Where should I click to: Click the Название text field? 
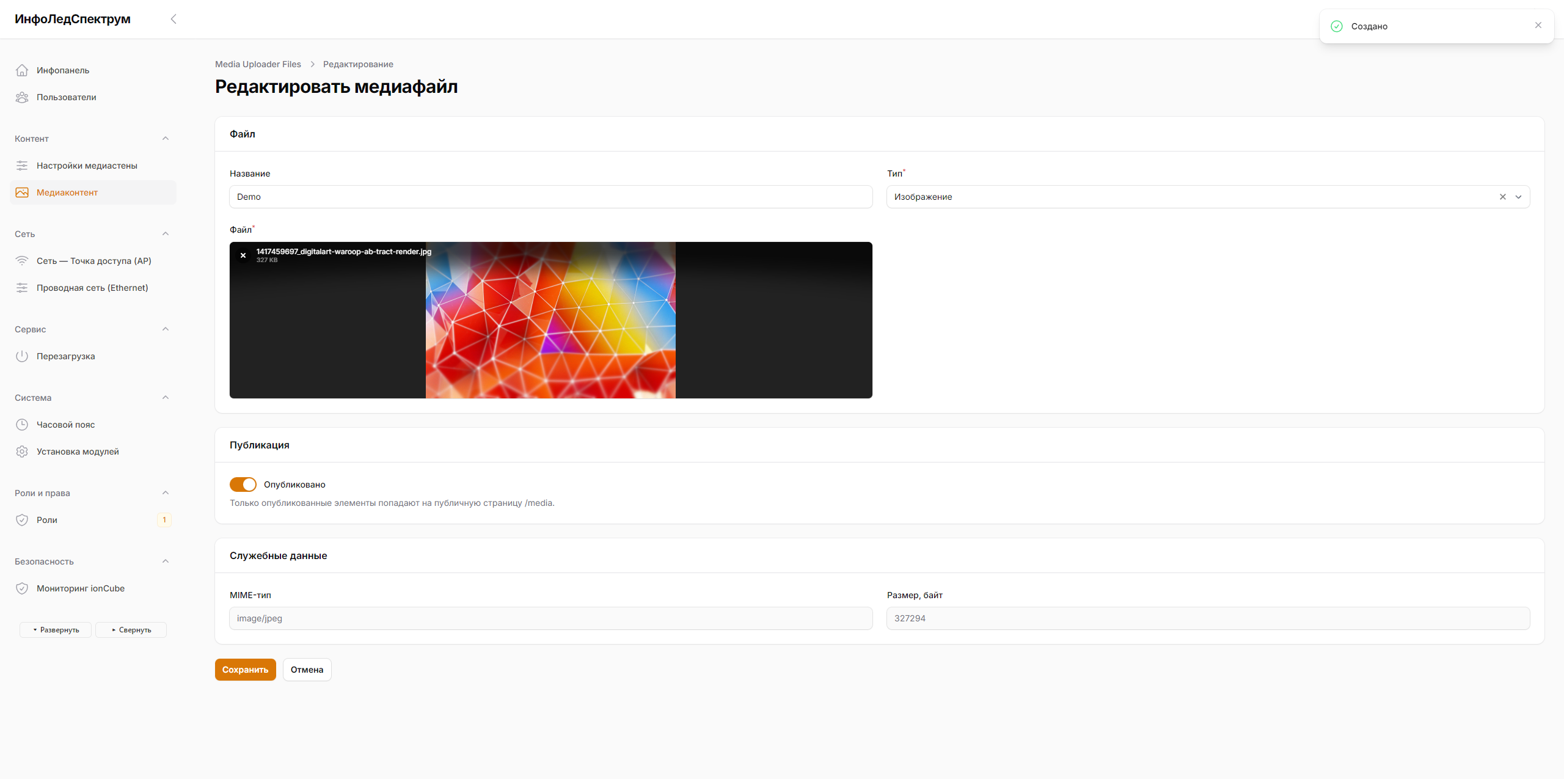pyautogui.click(x=550, y=197)
